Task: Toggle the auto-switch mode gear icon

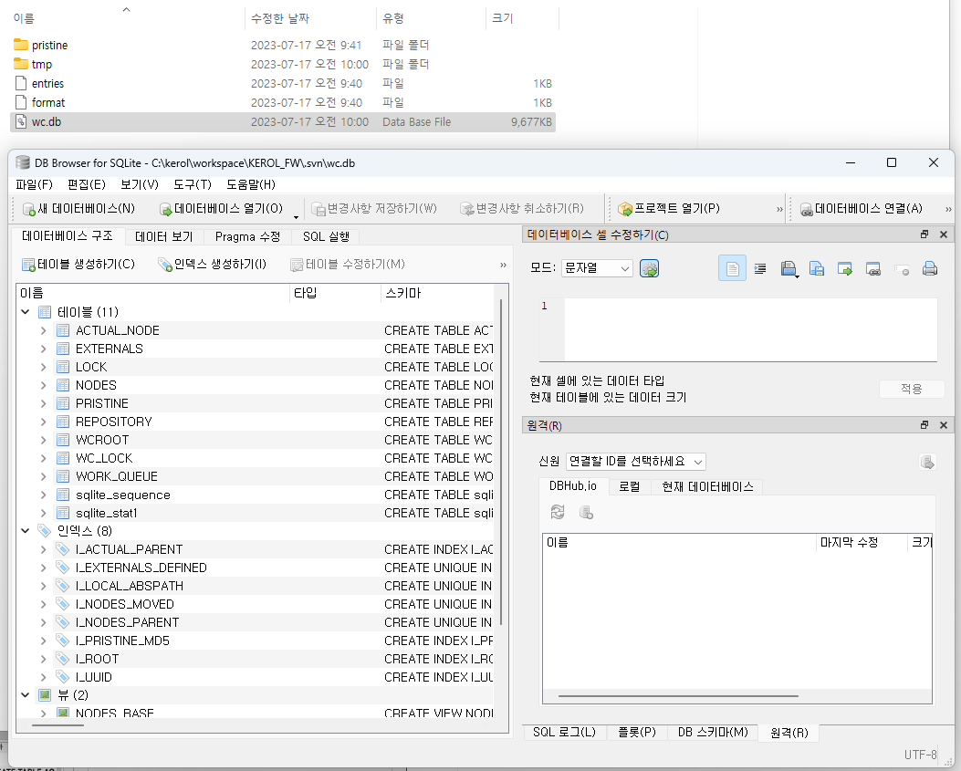Action: point(649,268)
